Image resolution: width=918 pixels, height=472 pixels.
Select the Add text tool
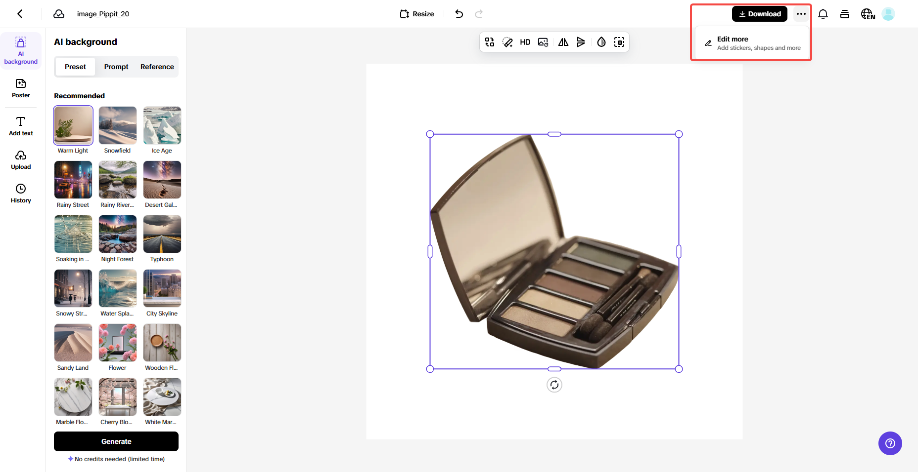click(x=21, y=126)
